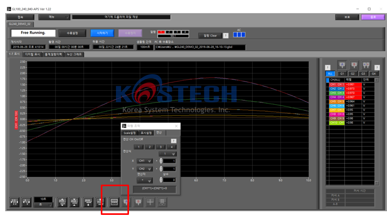
Task: Toggle calculation channel 2 on/off
Action: point(149,147)
